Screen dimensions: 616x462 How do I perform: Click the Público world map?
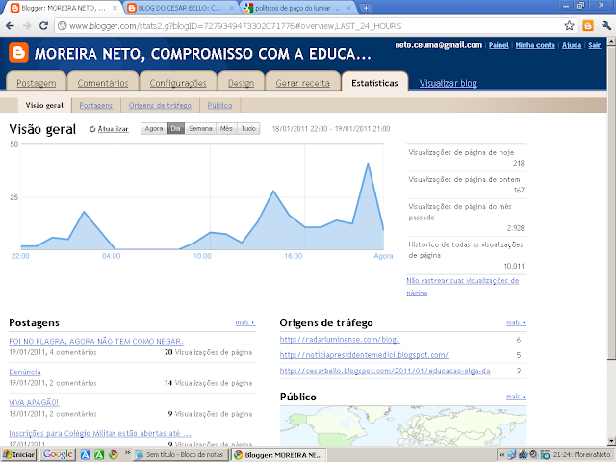[x=403, y=425]
